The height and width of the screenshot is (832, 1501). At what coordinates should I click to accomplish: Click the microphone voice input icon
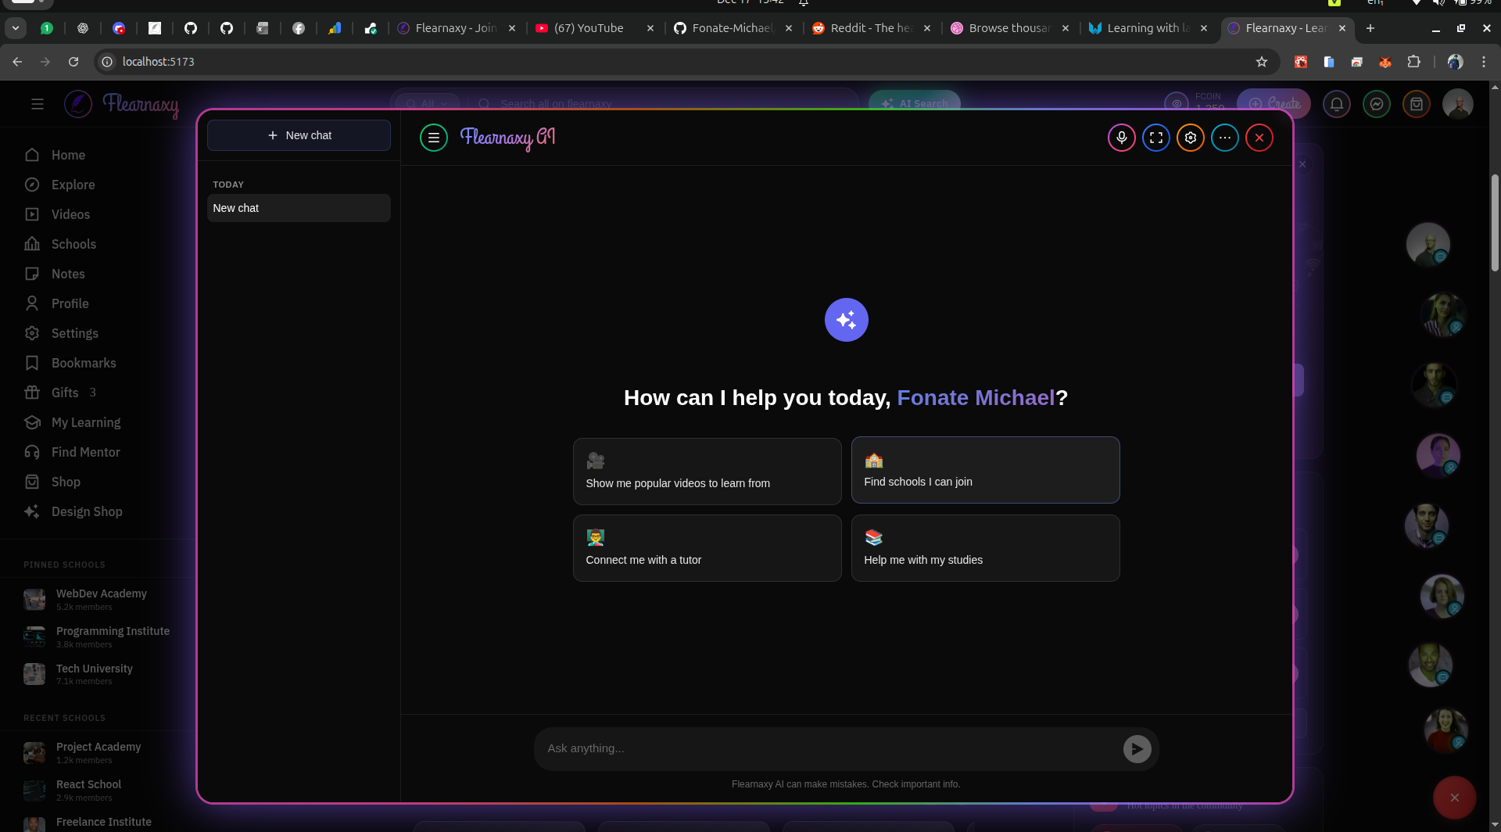[x=1121, y=138]
